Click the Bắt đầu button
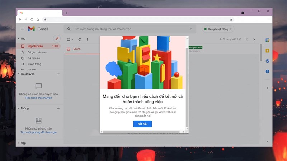This screenshot has width=287, height=161. [x=142, y=124]
